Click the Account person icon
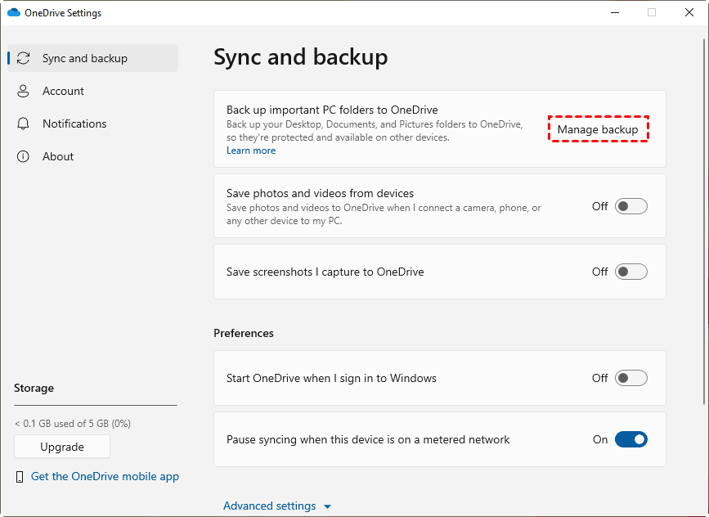This screenshot has width=709, height=517. 24,91
